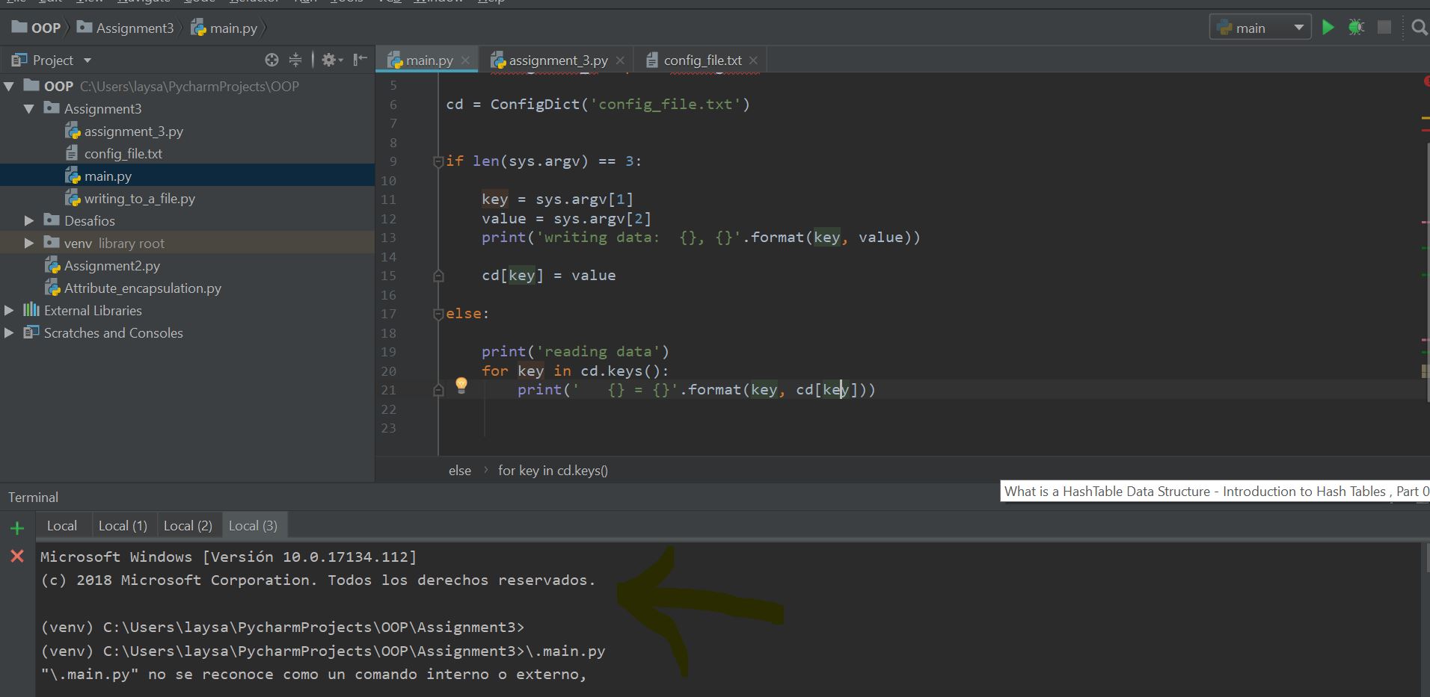
Task: Collapse the Assignment3 folder
Action: pos(29,109)
